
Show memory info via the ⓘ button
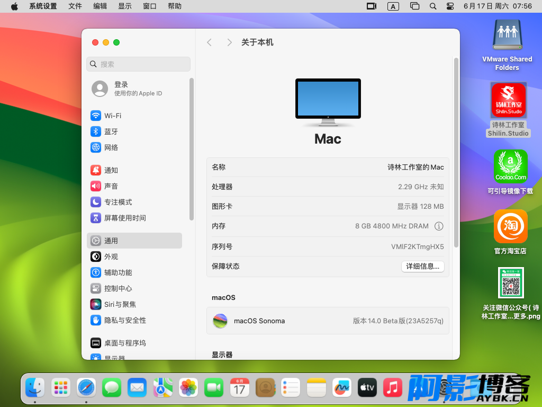pos(439,226)
